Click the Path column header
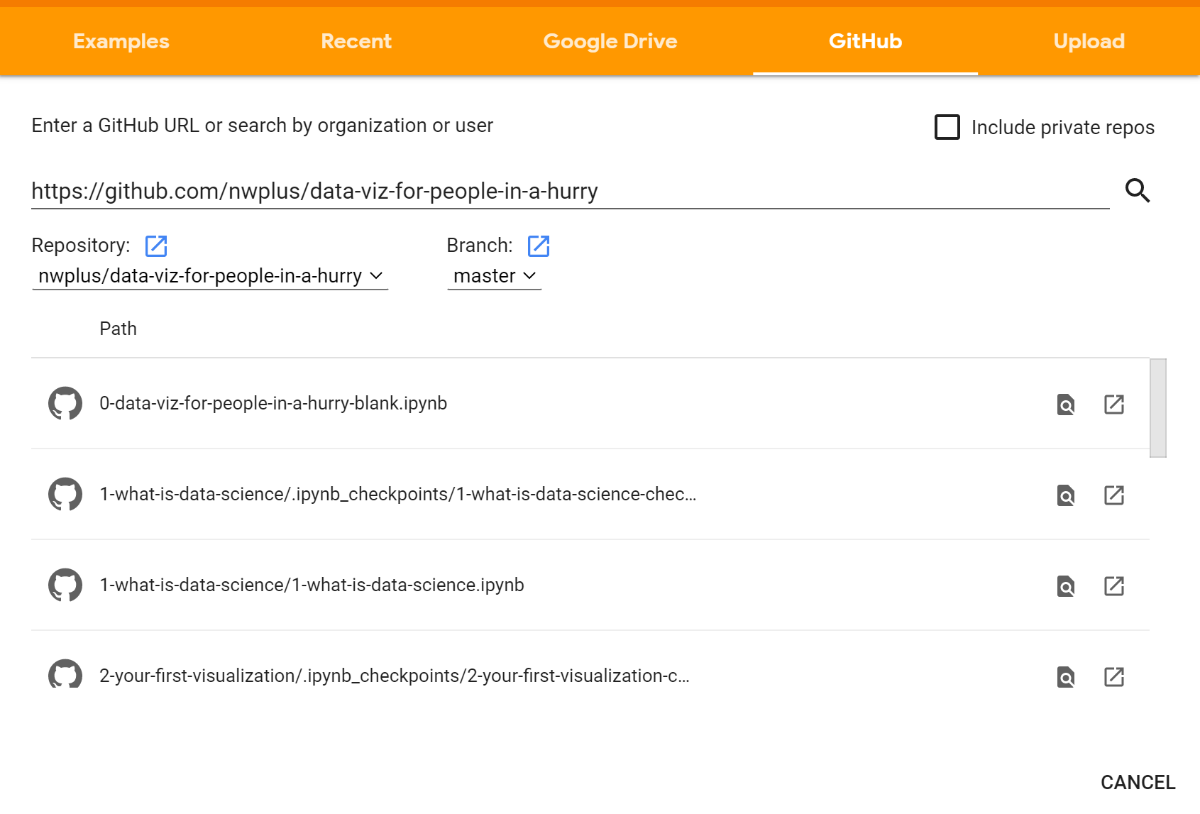 click(118, 329)
